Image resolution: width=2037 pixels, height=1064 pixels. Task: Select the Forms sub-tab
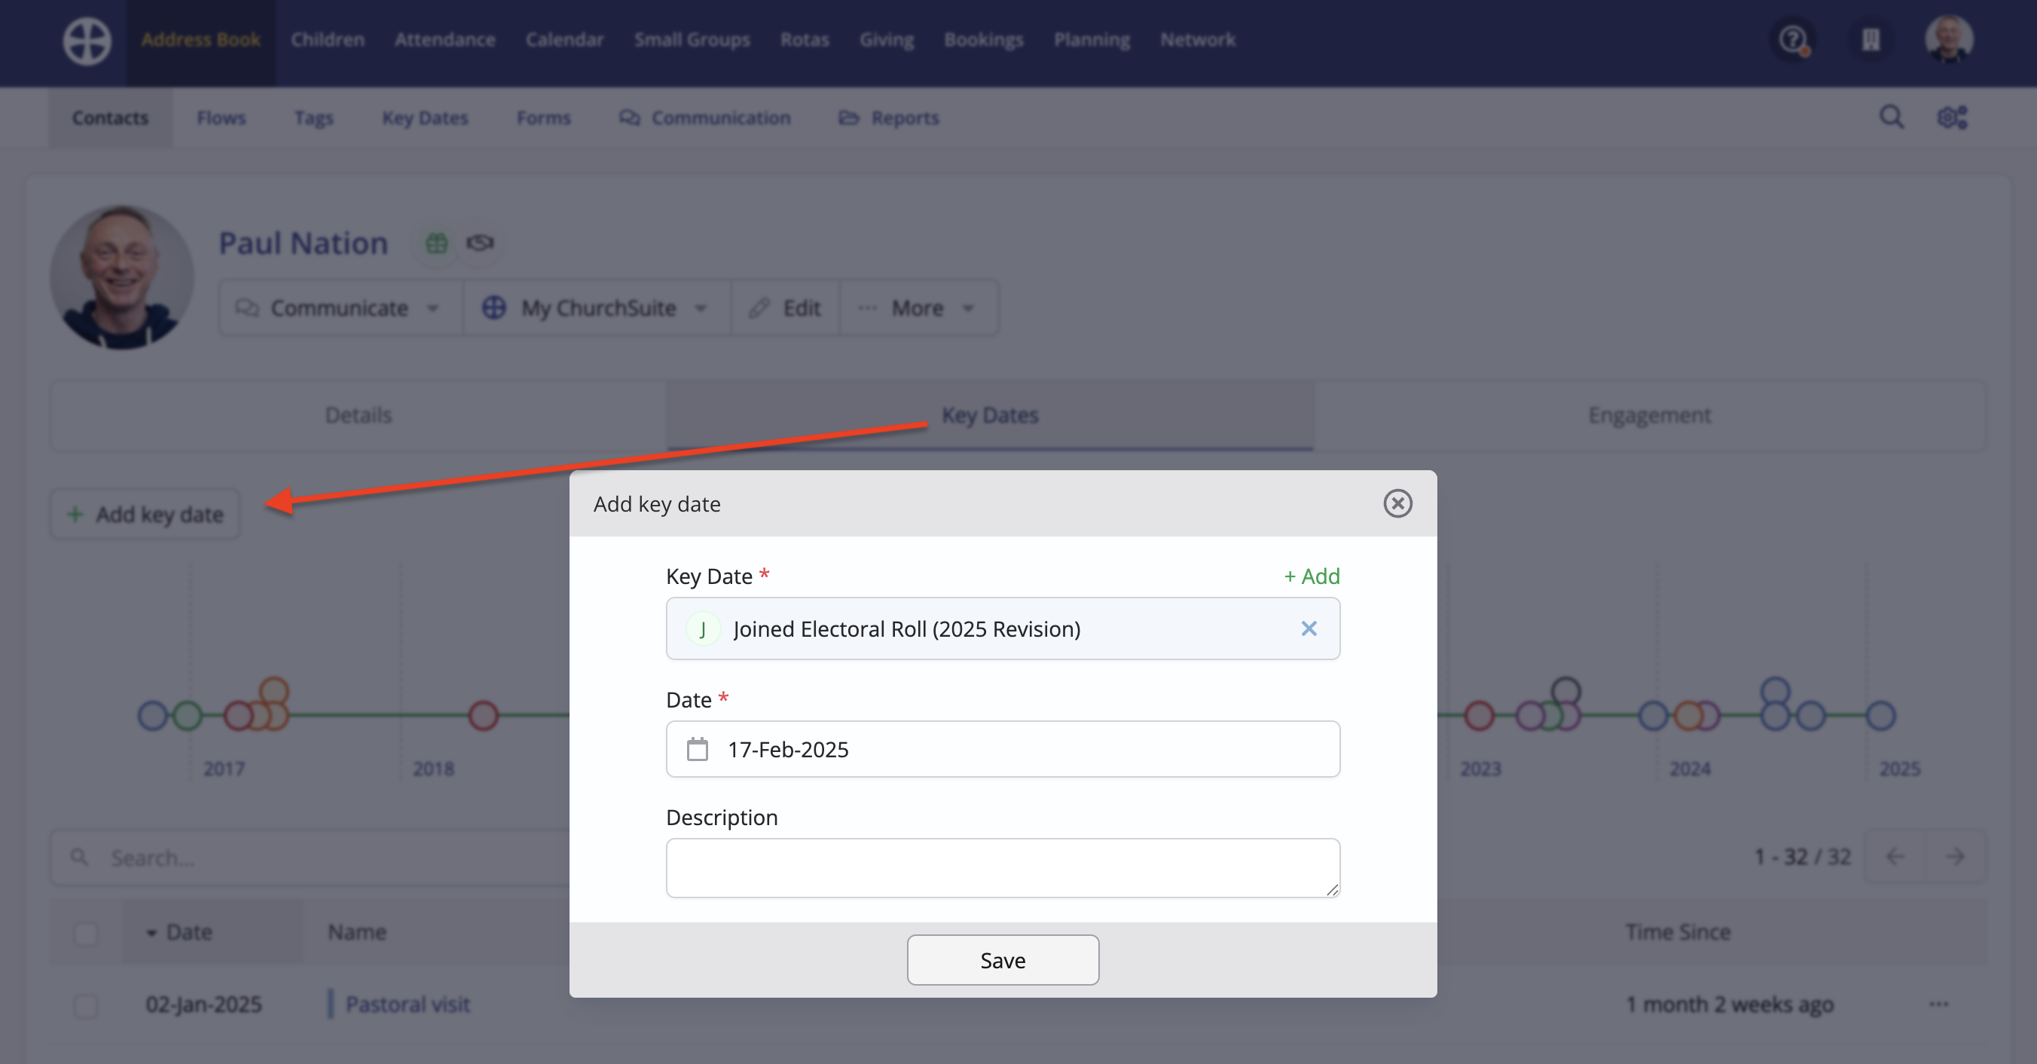544,117
